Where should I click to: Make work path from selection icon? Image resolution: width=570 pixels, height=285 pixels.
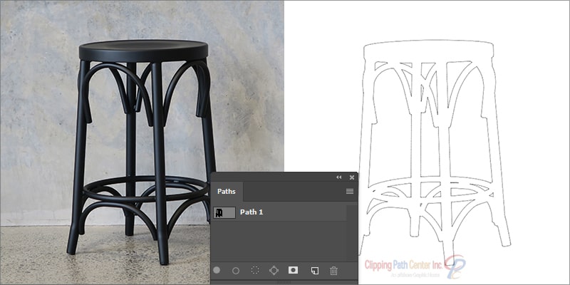coord(274,270)
